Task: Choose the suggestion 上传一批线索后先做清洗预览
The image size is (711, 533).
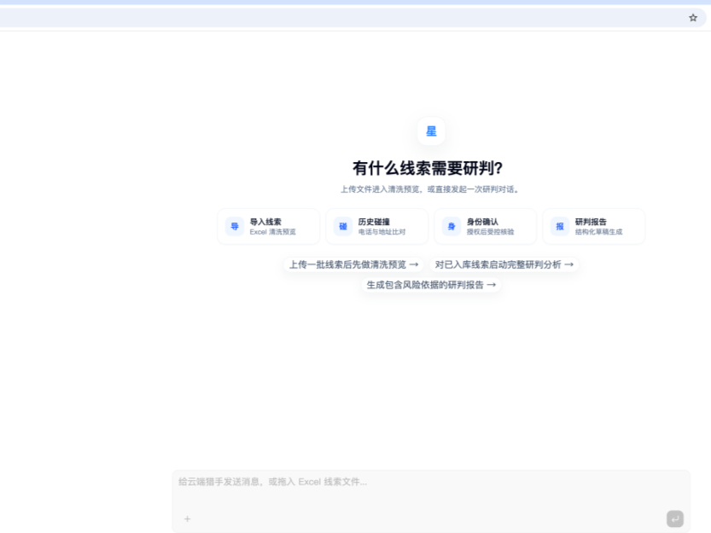Action: tap(353, 264)
